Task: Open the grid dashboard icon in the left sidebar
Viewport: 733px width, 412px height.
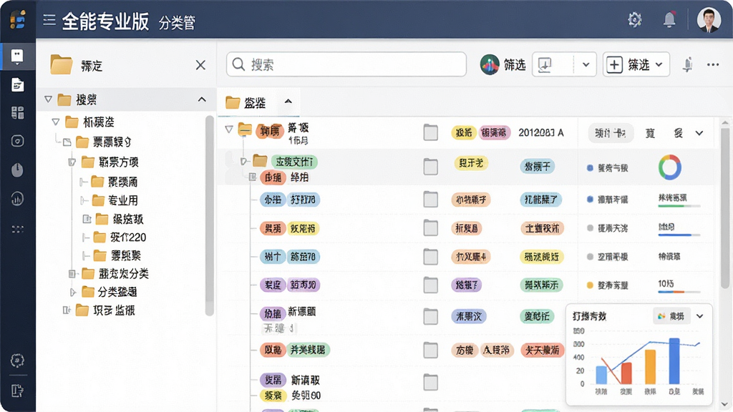Action: pyautogui.click(x=17, y=112)
